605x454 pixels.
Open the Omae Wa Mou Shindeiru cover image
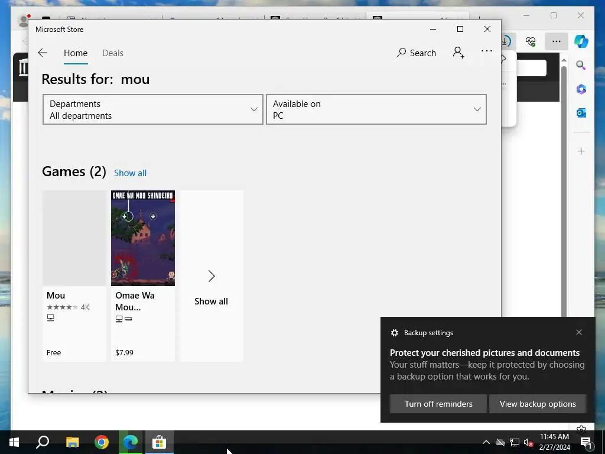click(143, 238)
